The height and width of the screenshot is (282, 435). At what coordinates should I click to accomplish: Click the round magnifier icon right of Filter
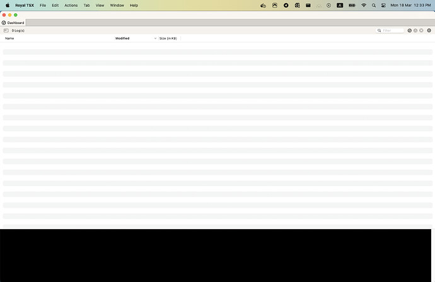click(x=409, y=30)
